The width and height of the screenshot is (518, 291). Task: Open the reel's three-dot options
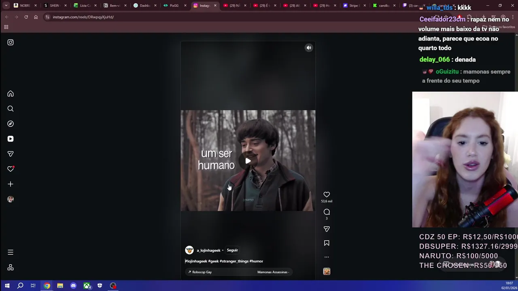point(327,257)
